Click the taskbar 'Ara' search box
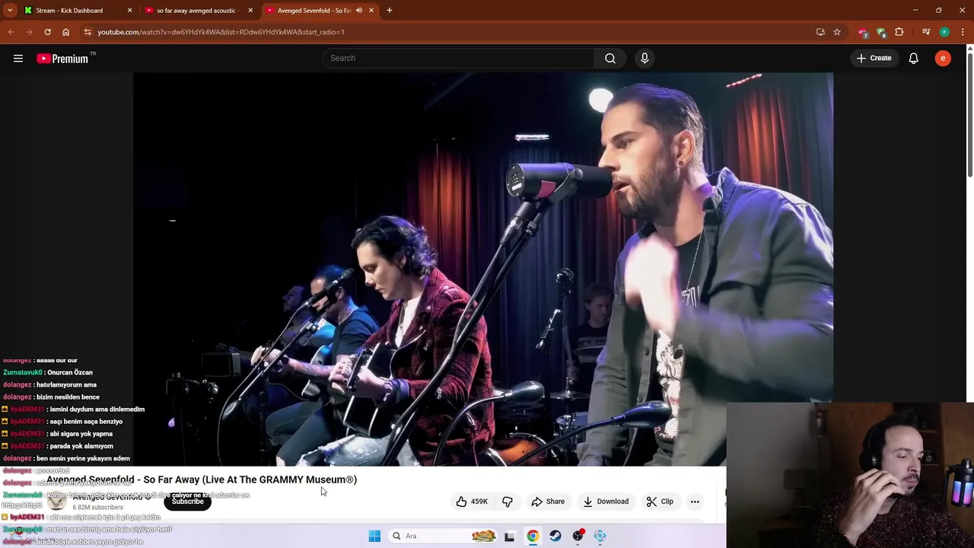Image resolution: width=974 pixels, height=548 pixels. coord(443,536)
